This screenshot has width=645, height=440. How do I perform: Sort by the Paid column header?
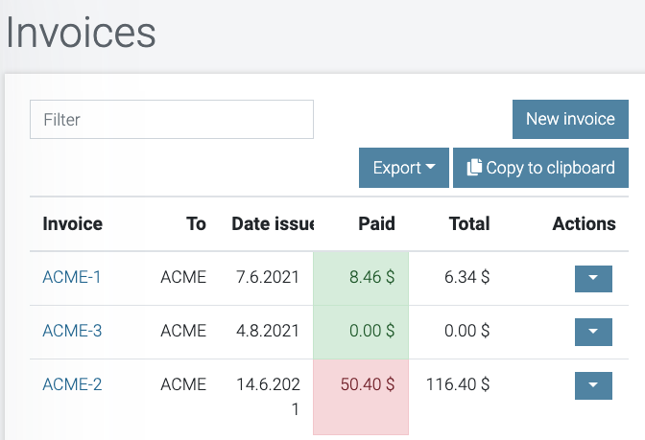[x=376, y=224]
